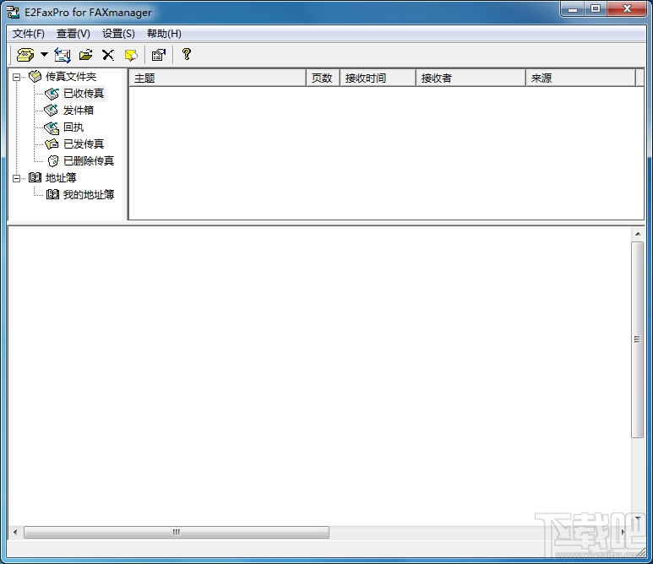Maximize the E2FaxPro window
Screen dimensions: 653x564
pyautogui.click(x=596, y=9)
